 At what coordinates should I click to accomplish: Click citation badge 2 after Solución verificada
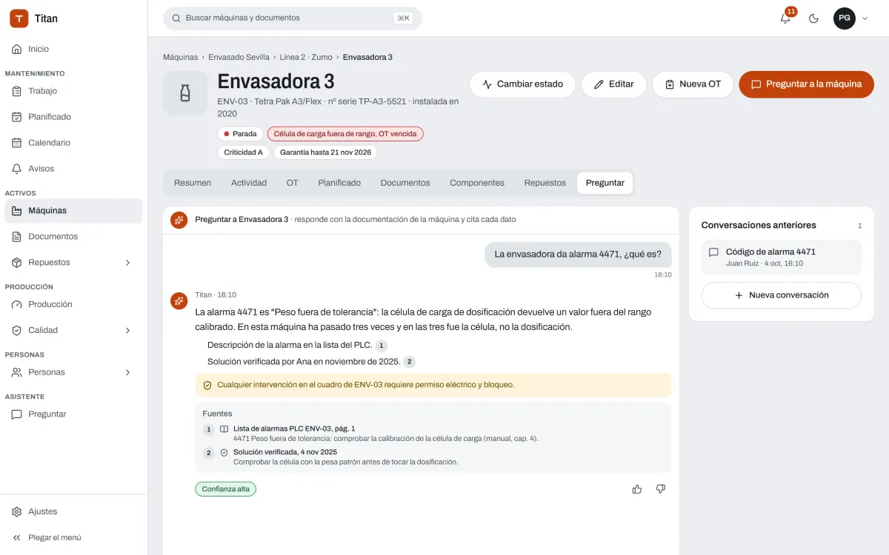409,362
